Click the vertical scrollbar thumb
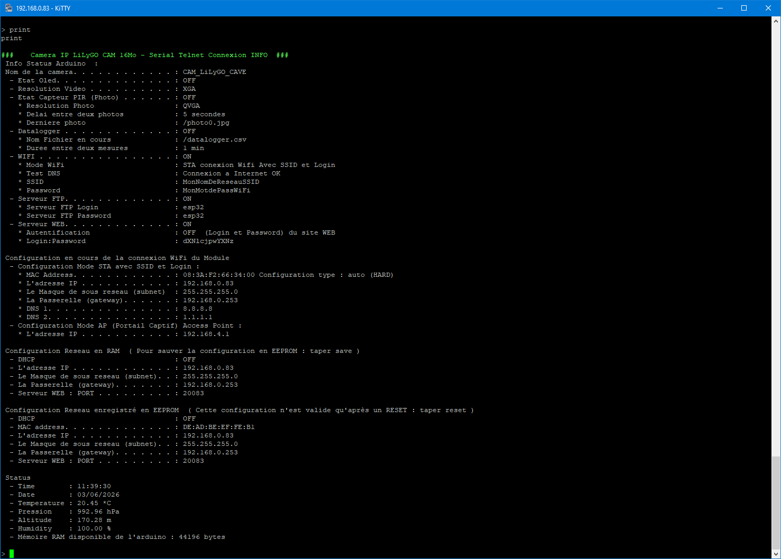The image size is (781, 559). point(776,503)
